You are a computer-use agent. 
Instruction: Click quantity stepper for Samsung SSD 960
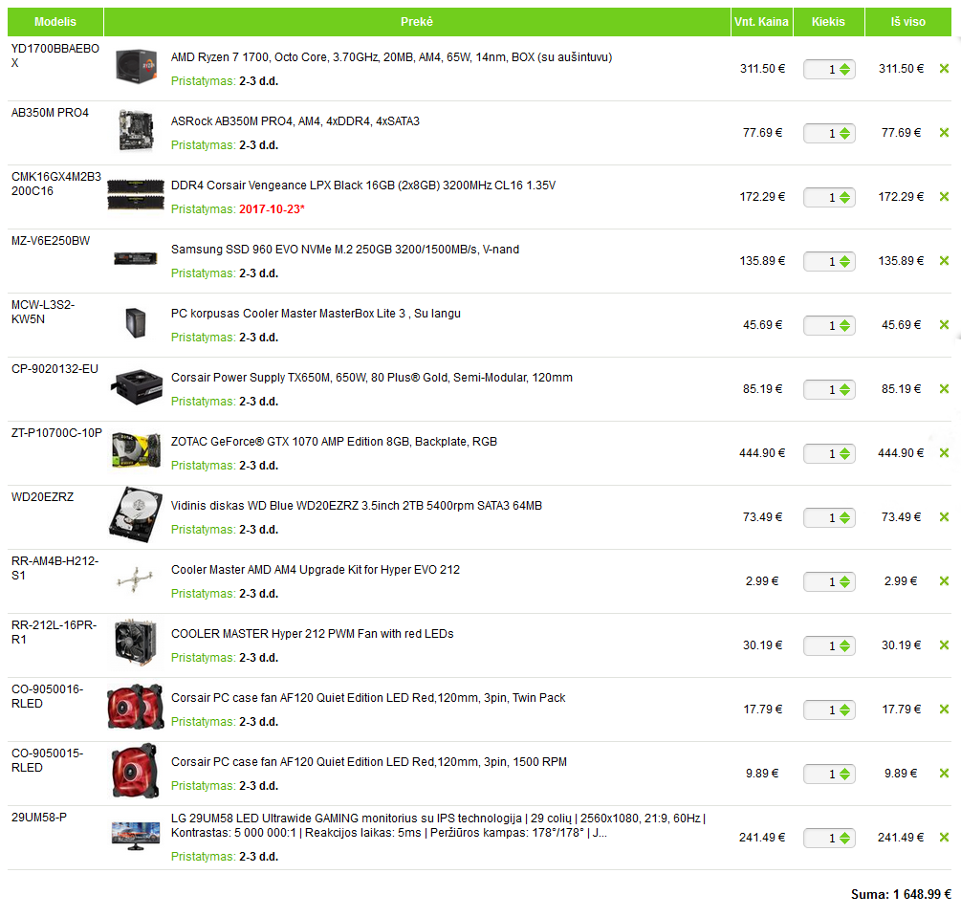coord(844,261)
